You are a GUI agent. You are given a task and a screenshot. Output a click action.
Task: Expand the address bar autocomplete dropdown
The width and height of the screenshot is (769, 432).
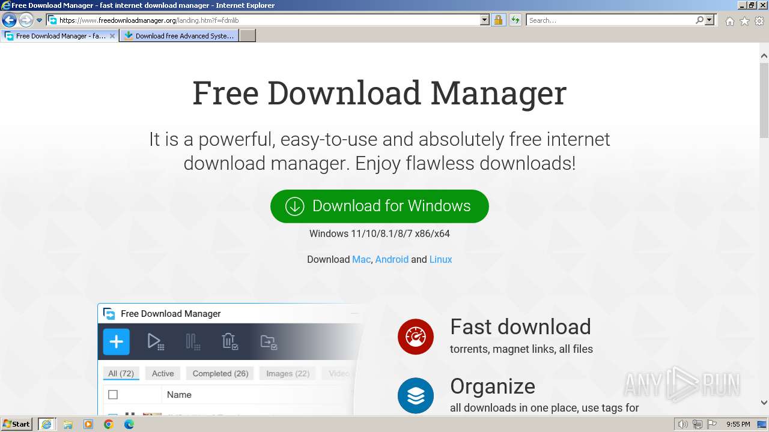pos(485,20)
